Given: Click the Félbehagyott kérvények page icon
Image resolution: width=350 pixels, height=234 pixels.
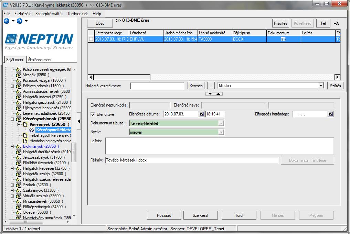Looking at the screenshot, I should coord(25,135).
